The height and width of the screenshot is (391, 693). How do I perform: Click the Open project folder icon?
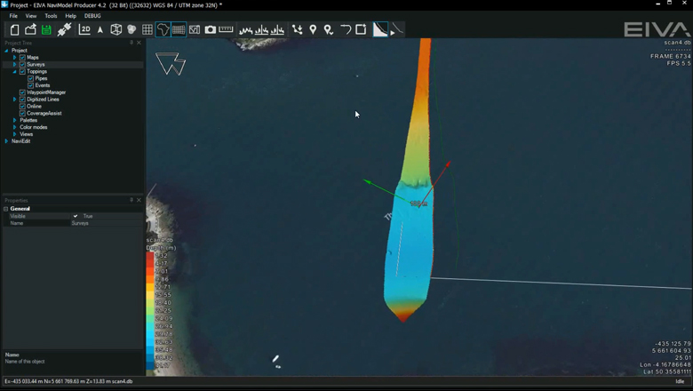pos(30,29)
